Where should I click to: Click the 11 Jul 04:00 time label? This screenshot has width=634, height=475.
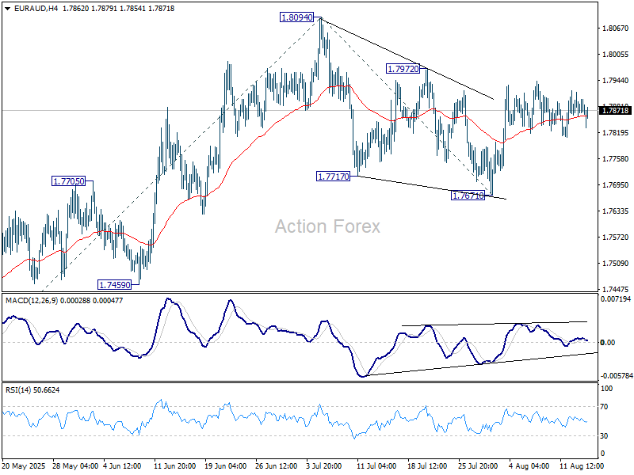(x=376, y=466)
